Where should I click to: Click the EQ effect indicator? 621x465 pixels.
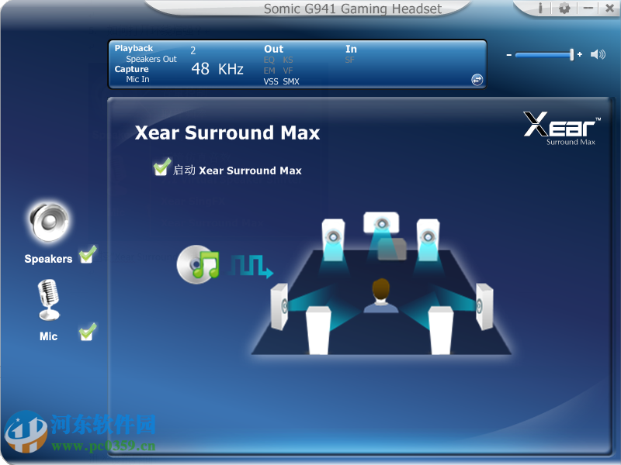(x=269, y=60)
